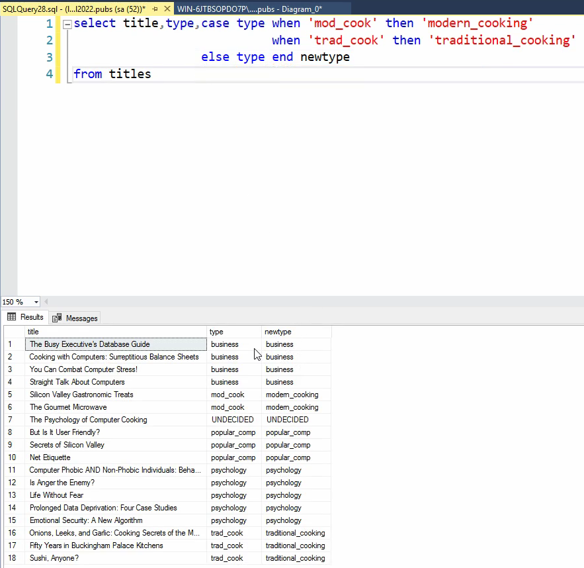Click the newtype column header
584x568 pixels.
[x=296, y=332]
